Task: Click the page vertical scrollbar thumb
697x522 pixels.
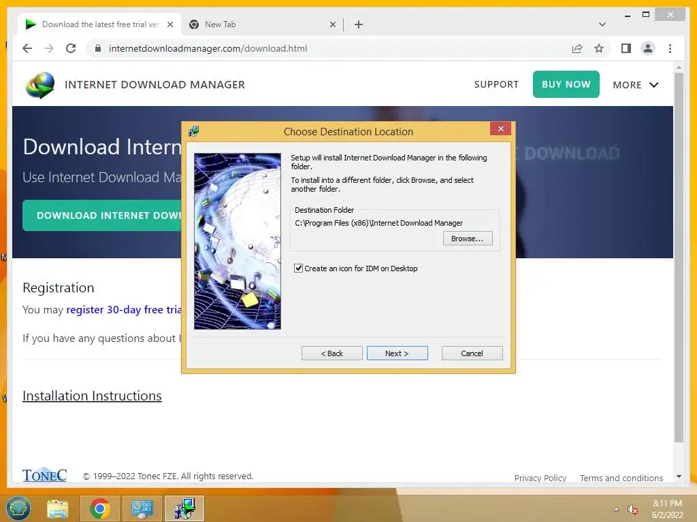Action: (x=679, y=258)
